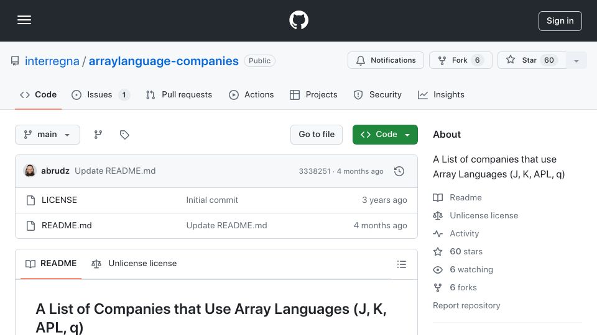Click the '3 years ago' timestamp
Image resolution: width=597 pixels, height=335 pixels.
point(384,200)
